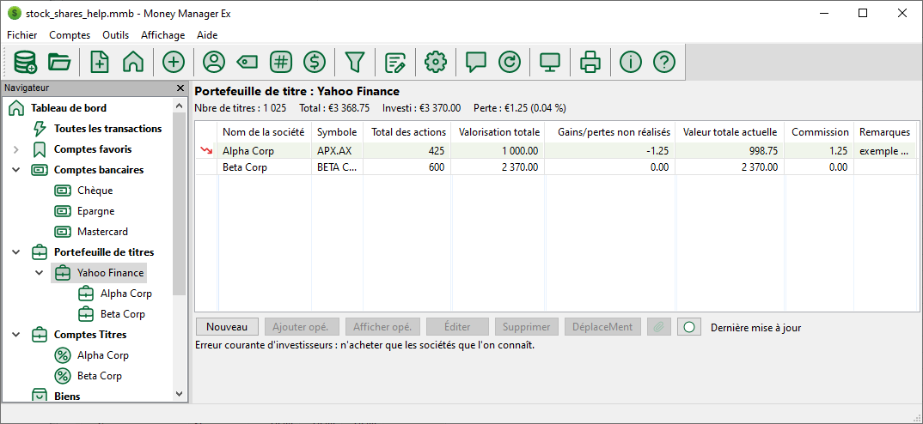923x424 pixels.
Task: Click the Print toolbar icon
Action: coord(590,62)
